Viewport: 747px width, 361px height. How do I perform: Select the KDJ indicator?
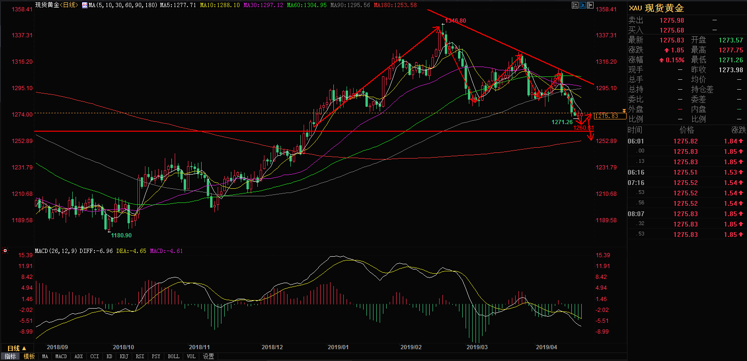click(x=124, y=356)
